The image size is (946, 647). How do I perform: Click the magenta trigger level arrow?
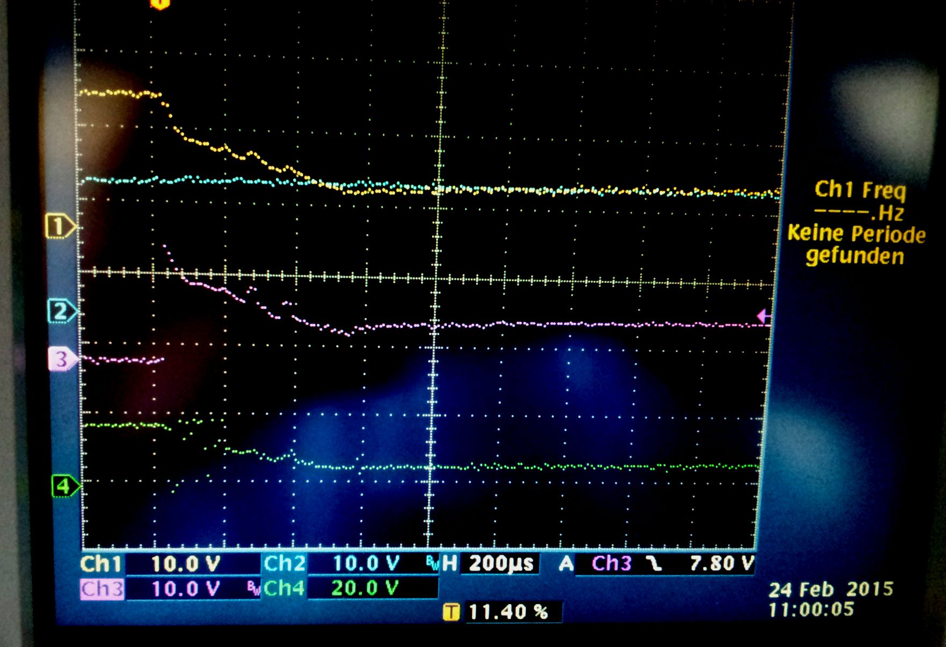[764, 316]
